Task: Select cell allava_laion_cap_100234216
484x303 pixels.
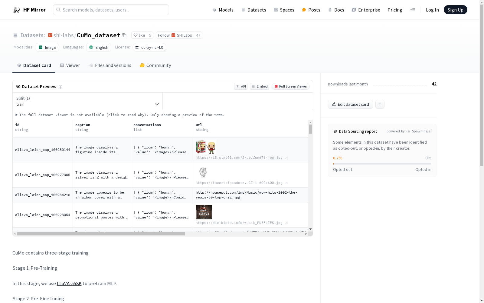Action: coord(43,195)
